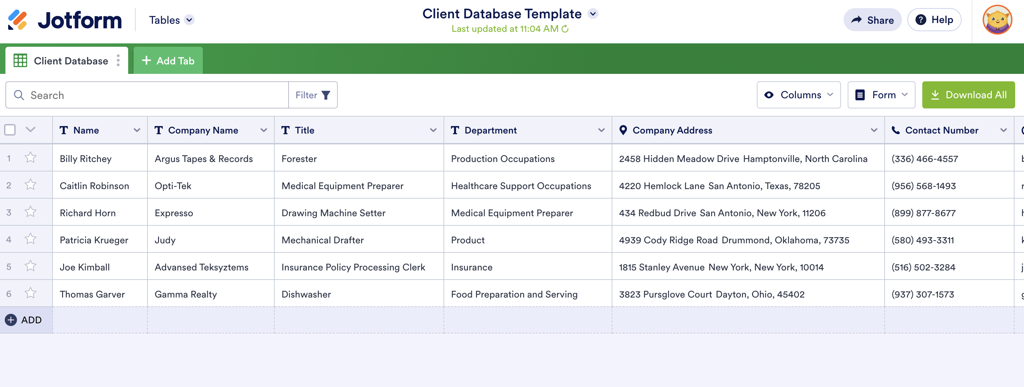Toggle the select-all rows checkbox
1024x387 pixels.
pos(10,130)
